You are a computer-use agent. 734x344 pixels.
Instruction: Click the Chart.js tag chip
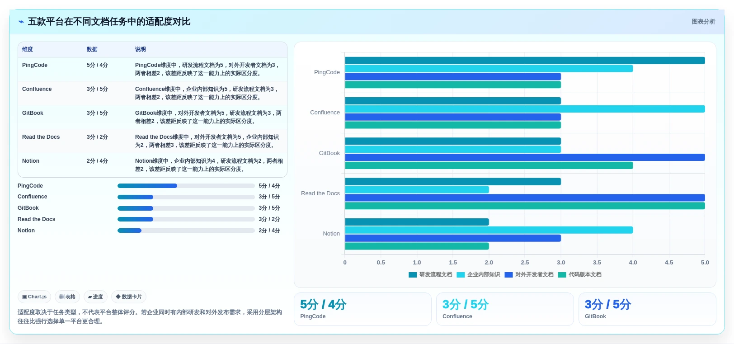tap(34, 297)
